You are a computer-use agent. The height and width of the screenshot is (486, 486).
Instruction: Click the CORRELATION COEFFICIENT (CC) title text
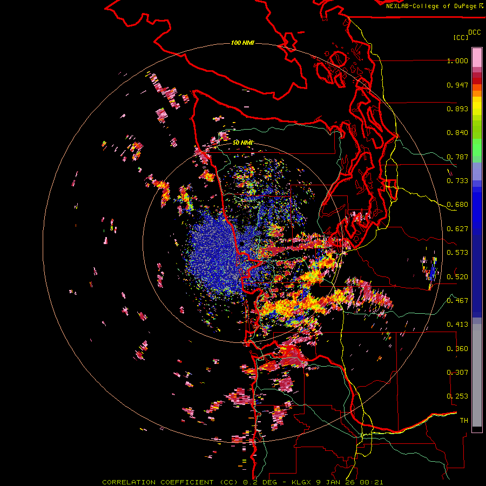point(170,482)
